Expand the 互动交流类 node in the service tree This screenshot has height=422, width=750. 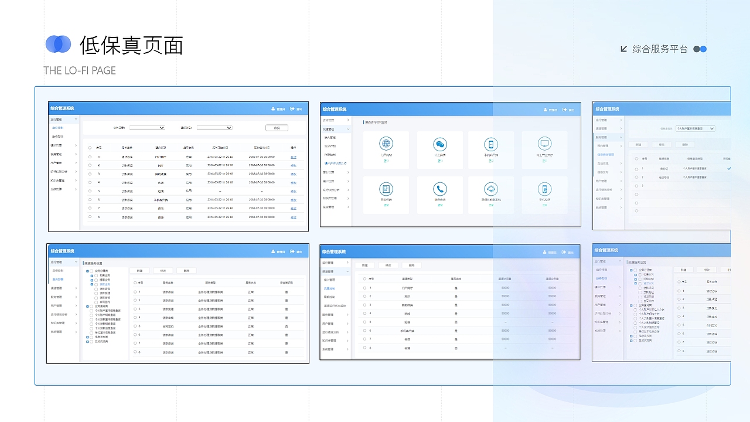coord(87,342)
